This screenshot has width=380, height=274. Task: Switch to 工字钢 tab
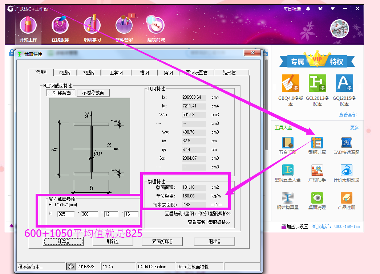116,73
